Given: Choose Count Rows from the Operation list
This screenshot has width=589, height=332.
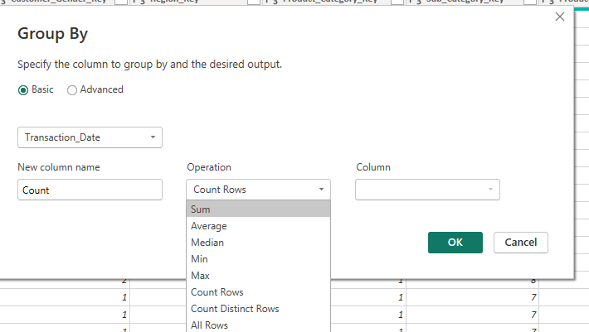Looking at the screenshot, I should 259,292.
